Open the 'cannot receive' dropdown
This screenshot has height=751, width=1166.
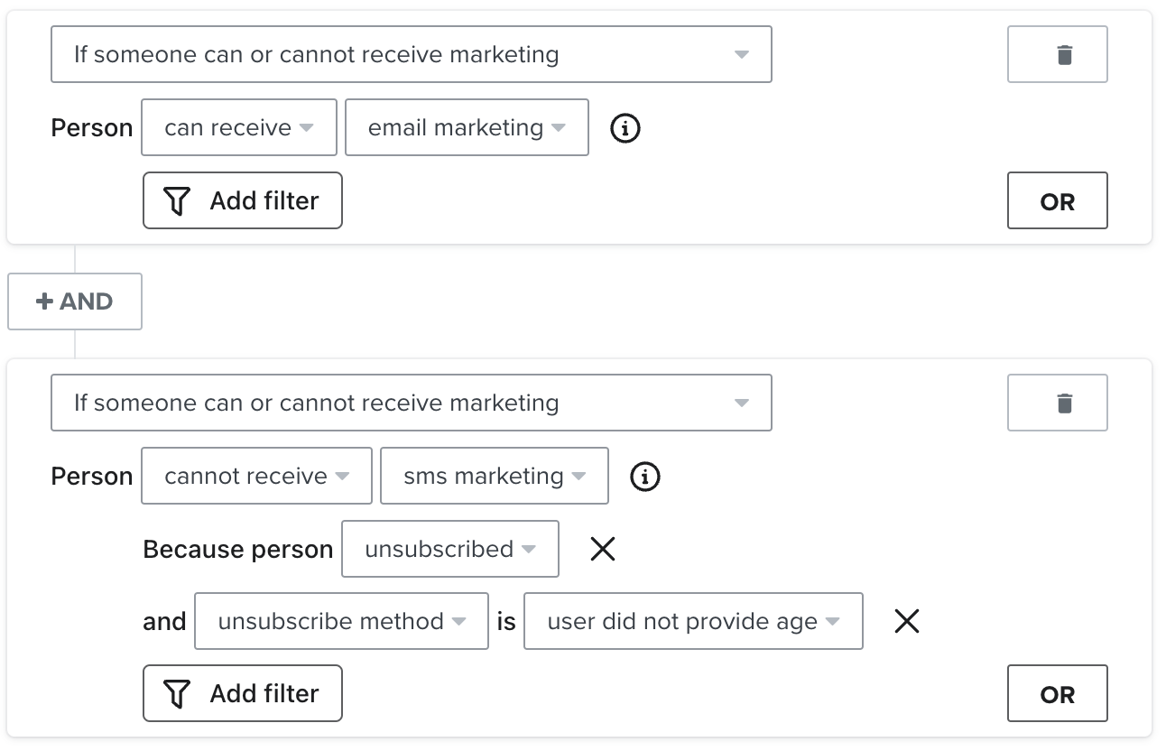[256, 476]
